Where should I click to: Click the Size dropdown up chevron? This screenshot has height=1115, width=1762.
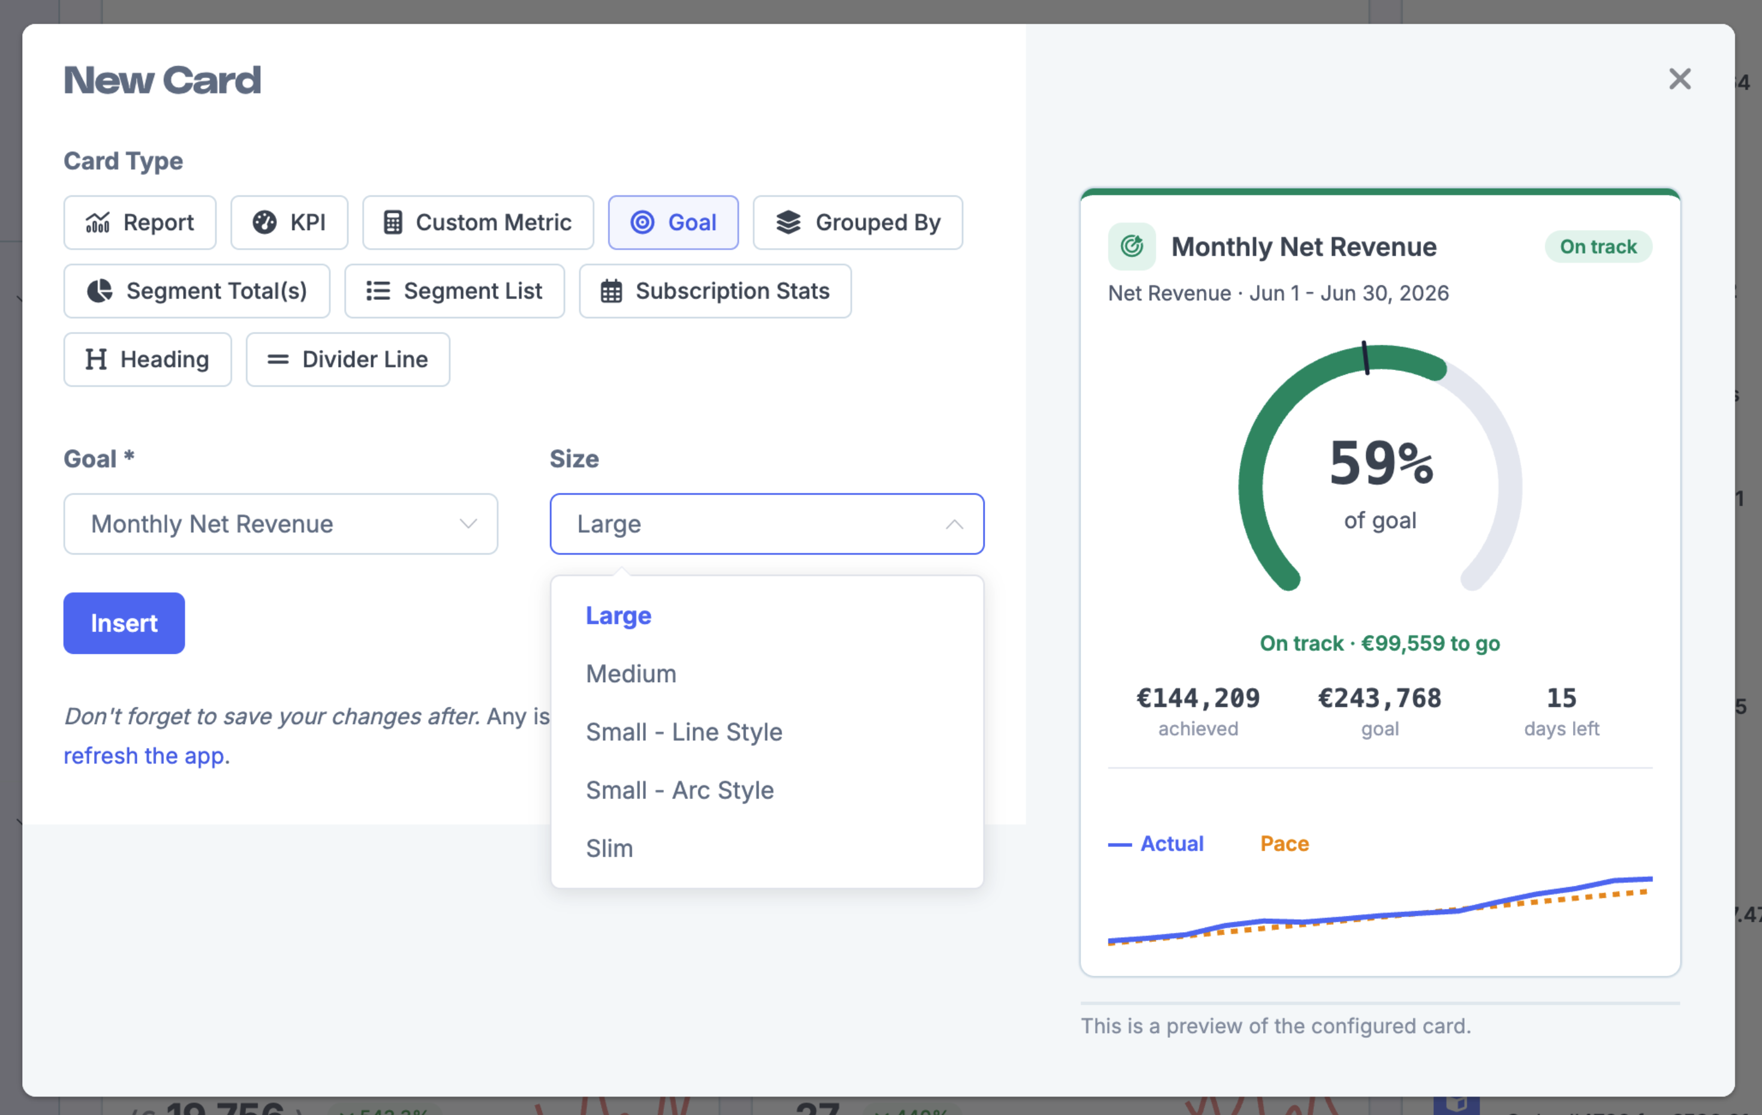coord(954,525)
